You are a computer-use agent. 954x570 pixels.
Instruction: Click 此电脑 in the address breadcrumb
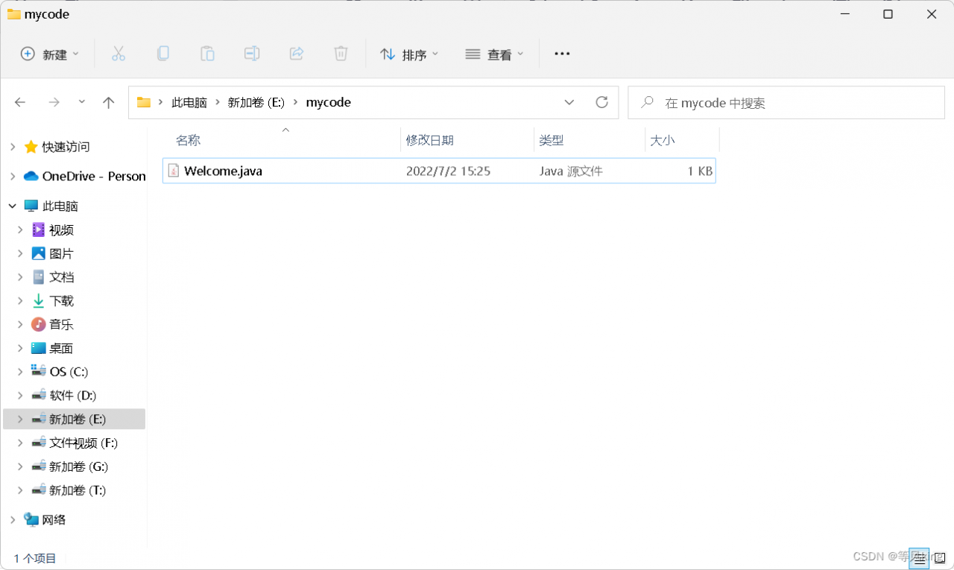(x=189, y=103)
